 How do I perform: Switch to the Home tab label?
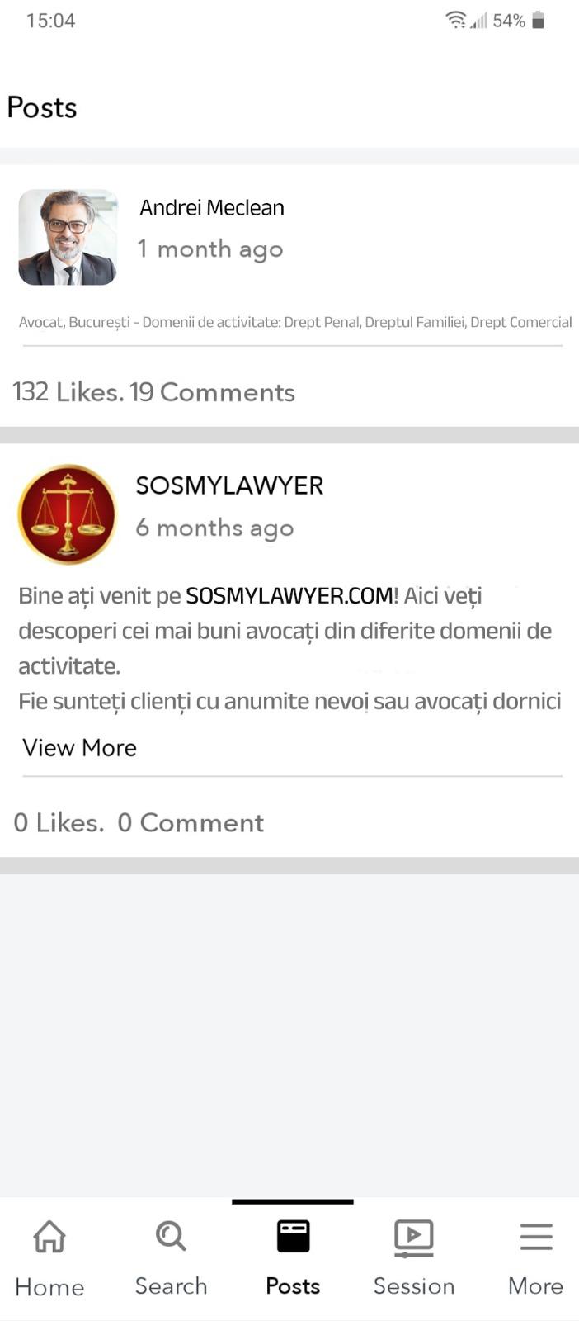49,1286
